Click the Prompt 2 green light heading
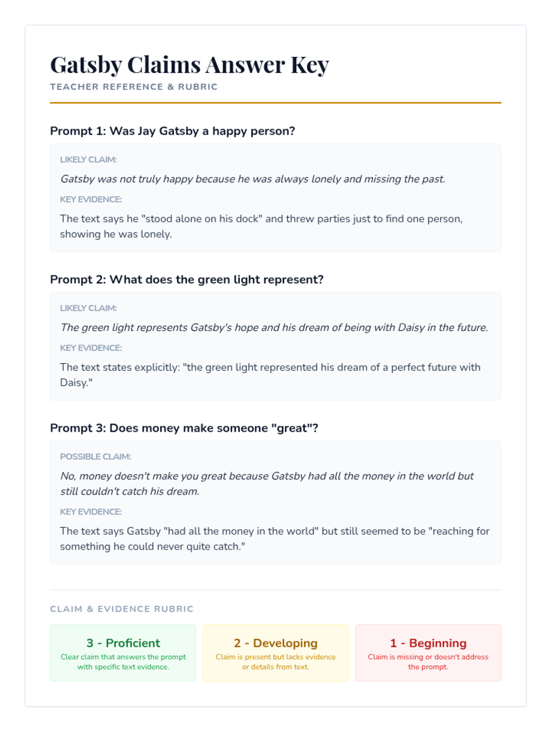Screen dimensions: 551x735 [186, 279]
